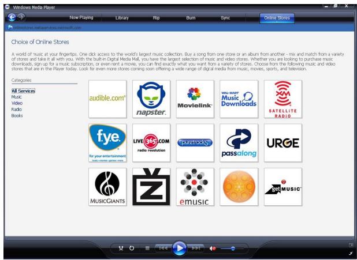This screenshot has width=357, height=260.
Task: Click the large Play button
Action: 179,248
